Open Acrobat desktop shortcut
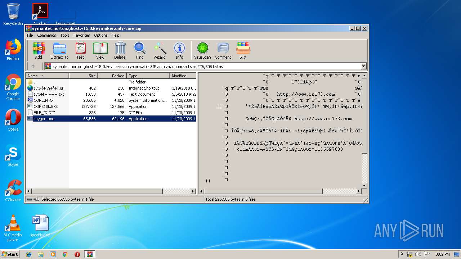 coord(40,14)
